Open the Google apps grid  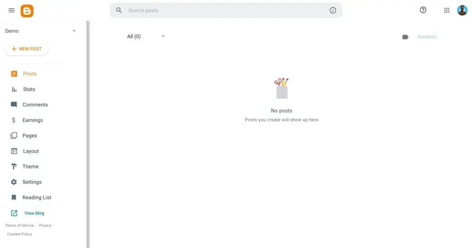pos(447,10)
